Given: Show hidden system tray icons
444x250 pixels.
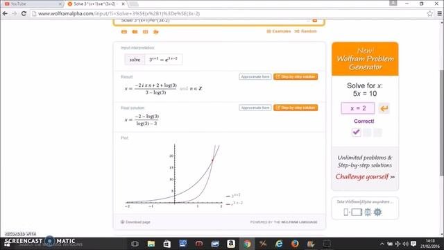Looking at the screenshot, I should pyautogui.click(x=382, y=244).
